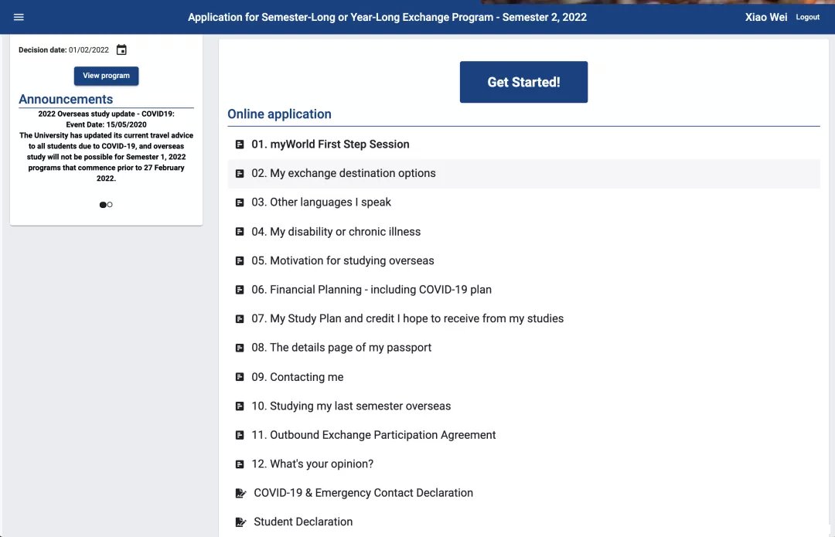This screenshot has height=537, width=835.
Task: Click form icon for 12. What's your opinion?
Action: (240, 464)
